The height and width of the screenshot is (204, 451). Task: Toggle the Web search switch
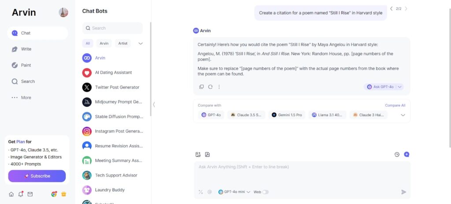point(265,192)
